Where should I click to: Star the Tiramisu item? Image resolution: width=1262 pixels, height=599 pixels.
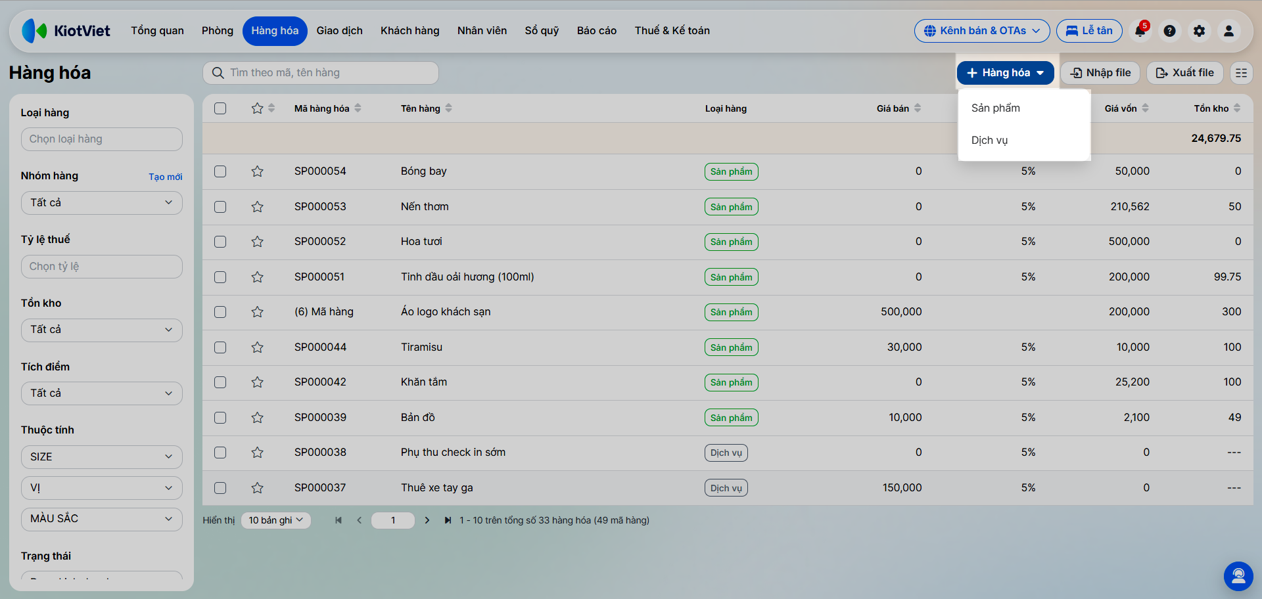point(257,347)
